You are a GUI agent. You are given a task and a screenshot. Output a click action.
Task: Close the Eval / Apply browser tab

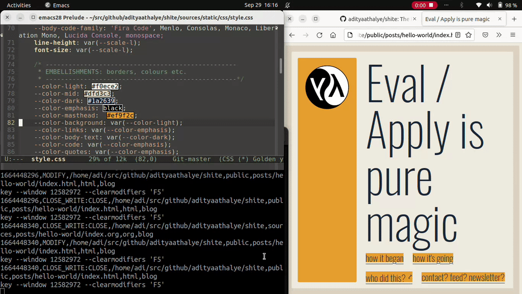pos(500,19)
